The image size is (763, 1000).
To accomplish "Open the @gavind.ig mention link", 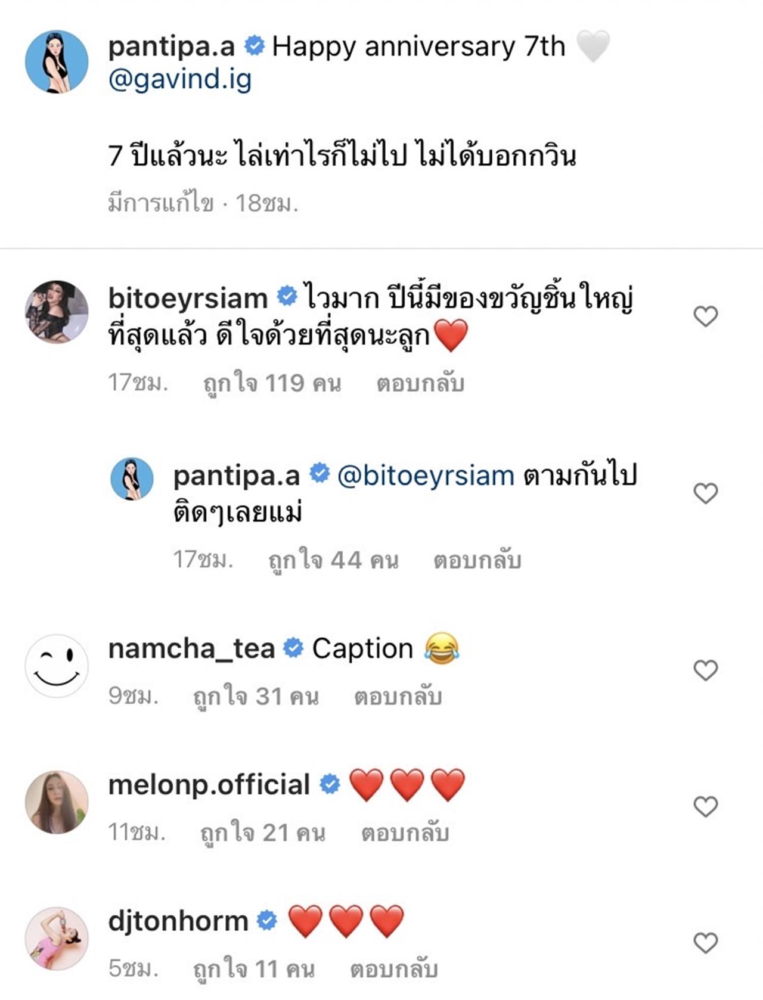I will [x=180, y=80].
